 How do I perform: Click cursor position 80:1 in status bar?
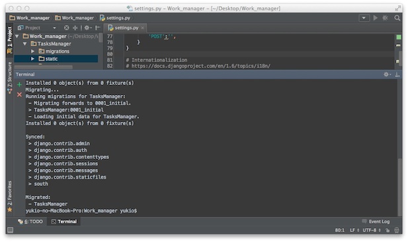click(339, 230)
